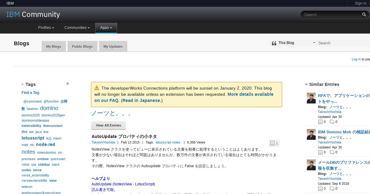The width and height of the screenshot is (370, 194).
Task: Switch to the Public Blogs tab
Action: click(x=82, y=46)
